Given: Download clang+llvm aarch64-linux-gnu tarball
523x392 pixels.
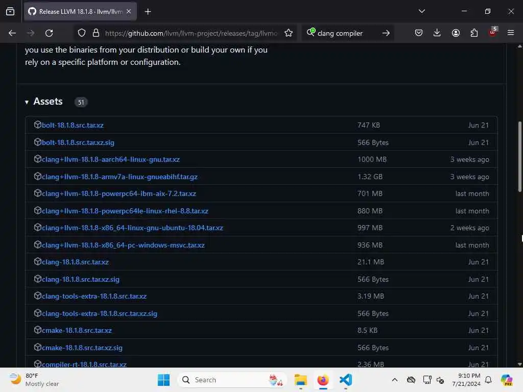Looking at the screenshot, I should pos(111,160).
